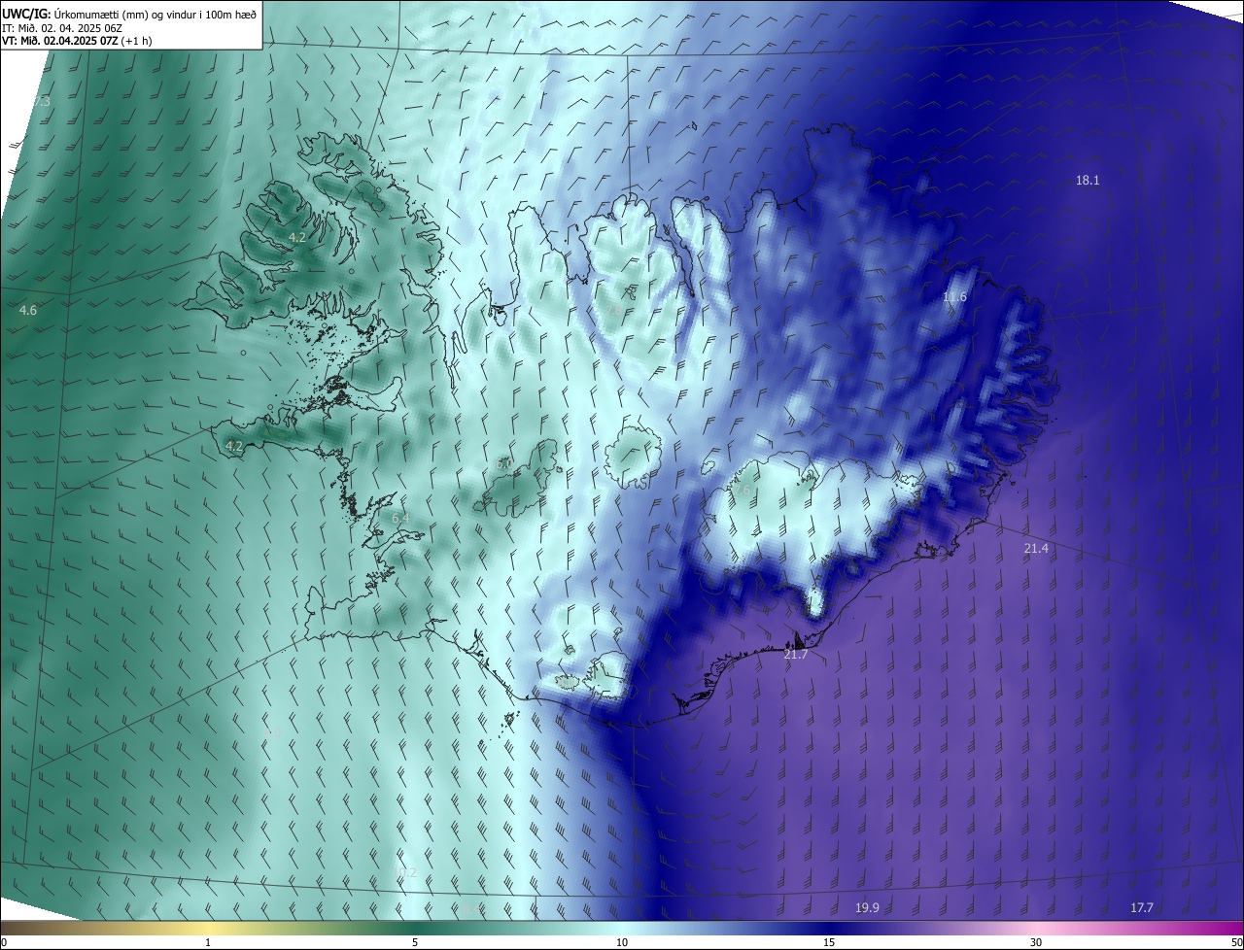Click the 11.6 value on the map
Image resolution: width=1244 pixels, height=950 pixels.
(955, 297)
